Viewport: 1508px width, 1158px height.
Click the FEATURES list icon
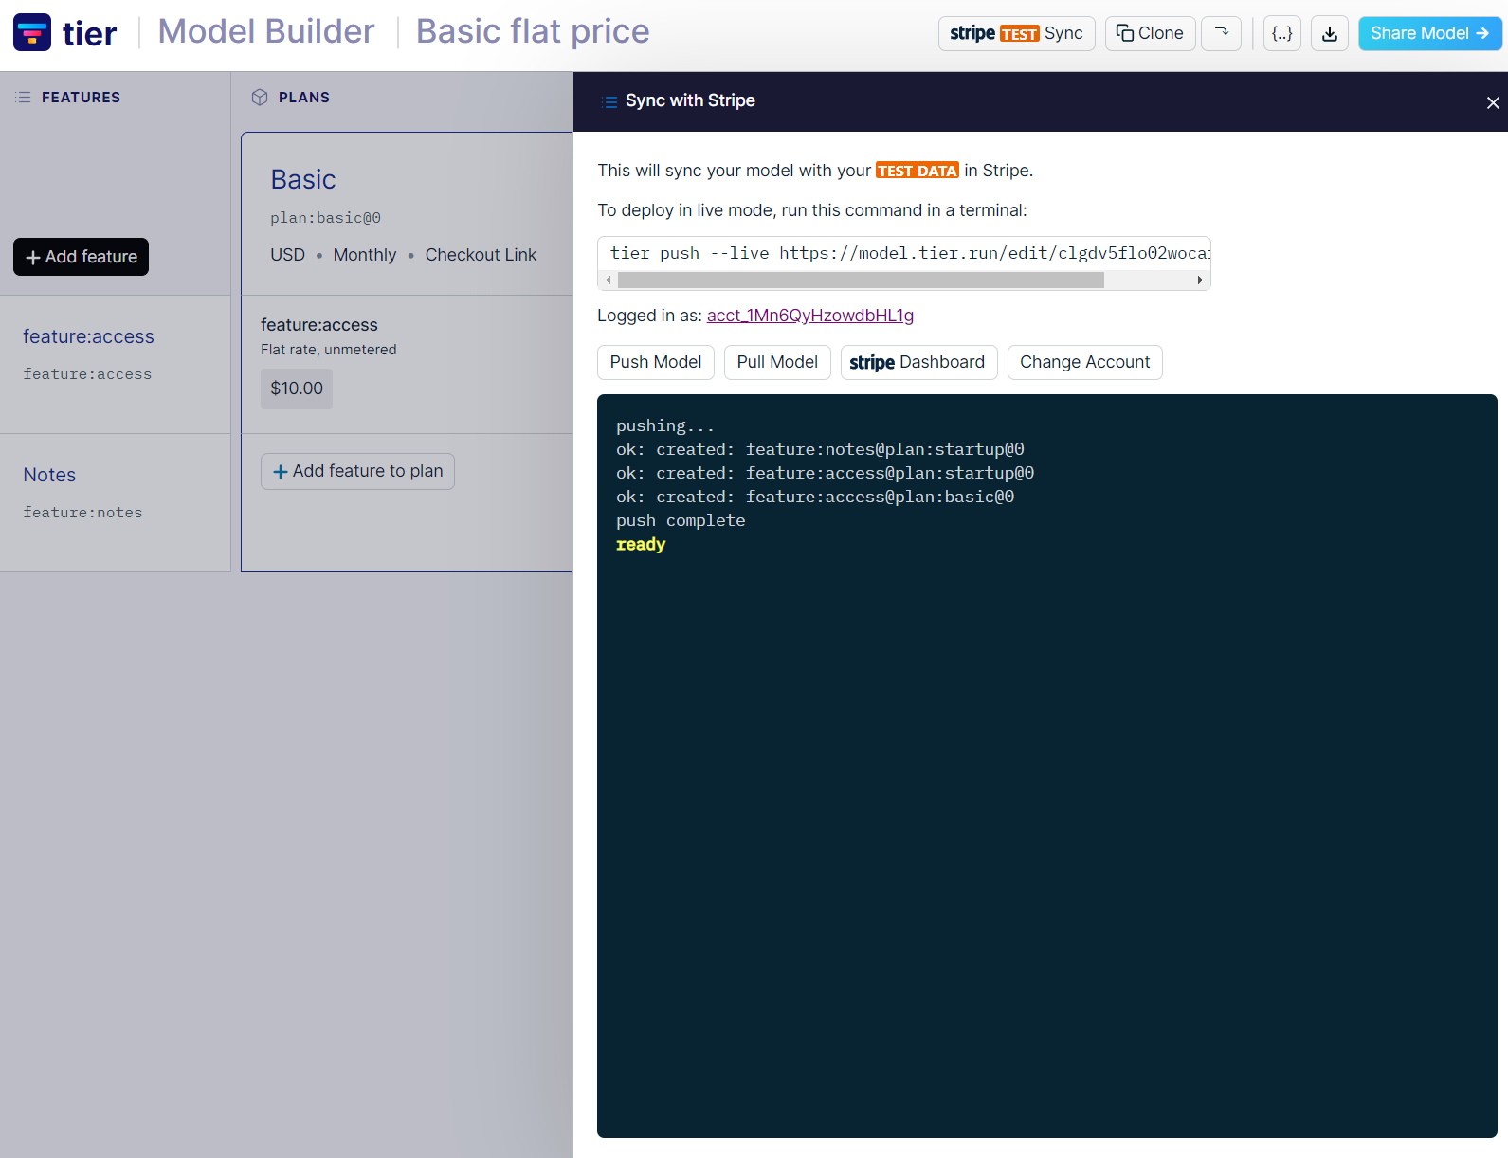tap(24, 98)
